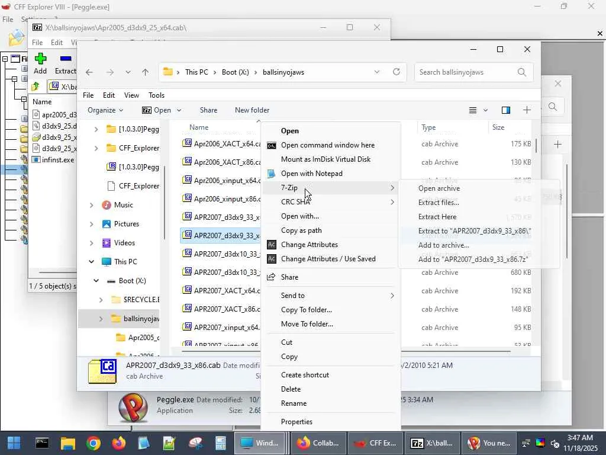Open the address bar history dropdown
This screenshot has width=606, height=455.
pyautogui.click(x=377, y=72)
